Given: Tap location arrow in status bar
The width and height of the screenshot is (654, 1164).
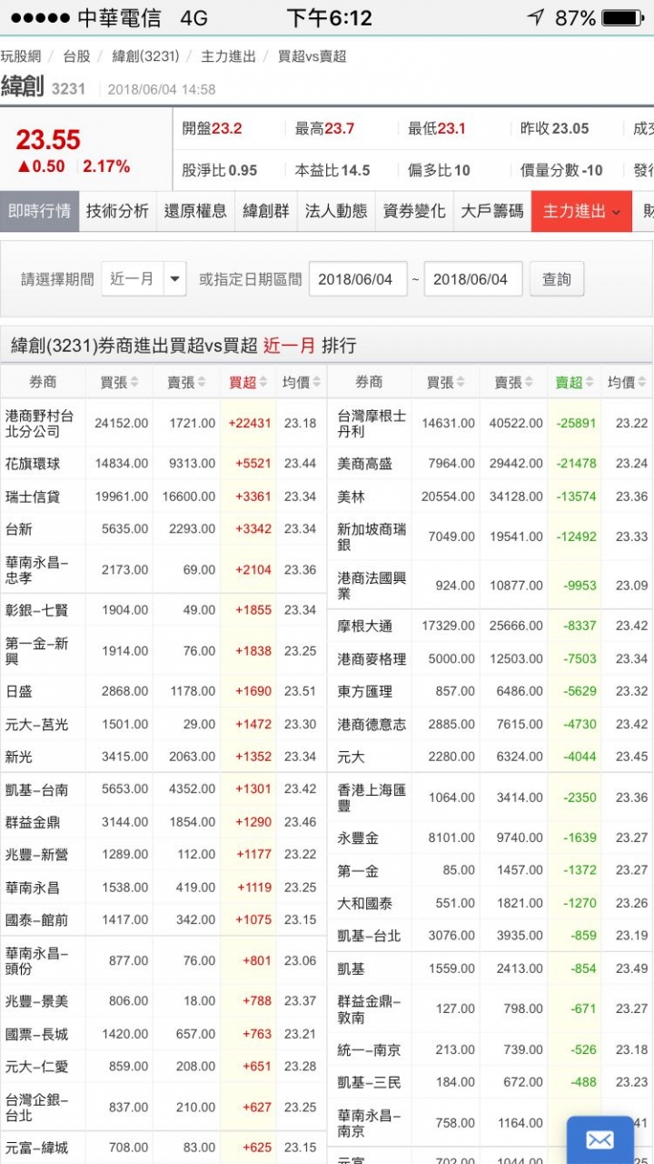Looking at the screenshot, I should coord(536,17).
